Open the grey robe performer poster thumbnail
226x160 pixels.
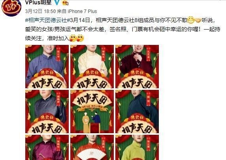(47, 112)
